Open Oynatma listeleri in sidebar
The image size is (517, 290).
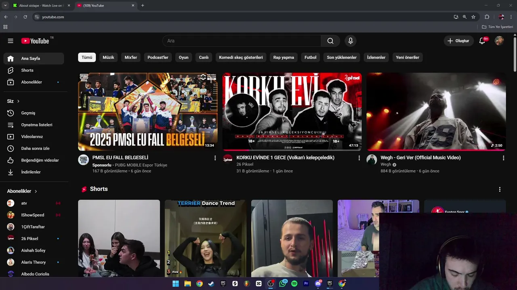pyautogui.click(x=34, y=125)
